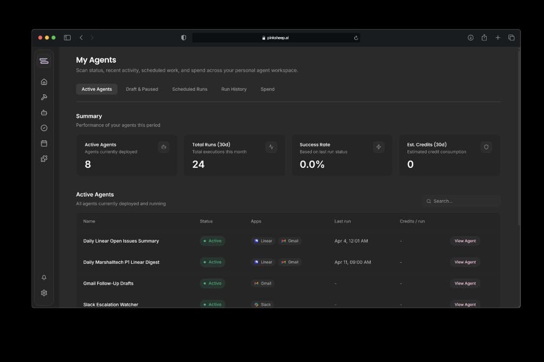
Task: View Agent for Gmail Follow-Up Drafts
Action: point(465,283)
